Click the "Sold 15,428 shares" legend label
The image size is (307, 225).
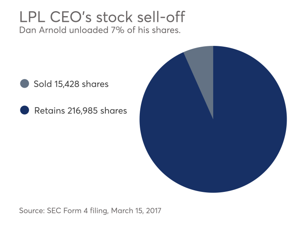71,84
